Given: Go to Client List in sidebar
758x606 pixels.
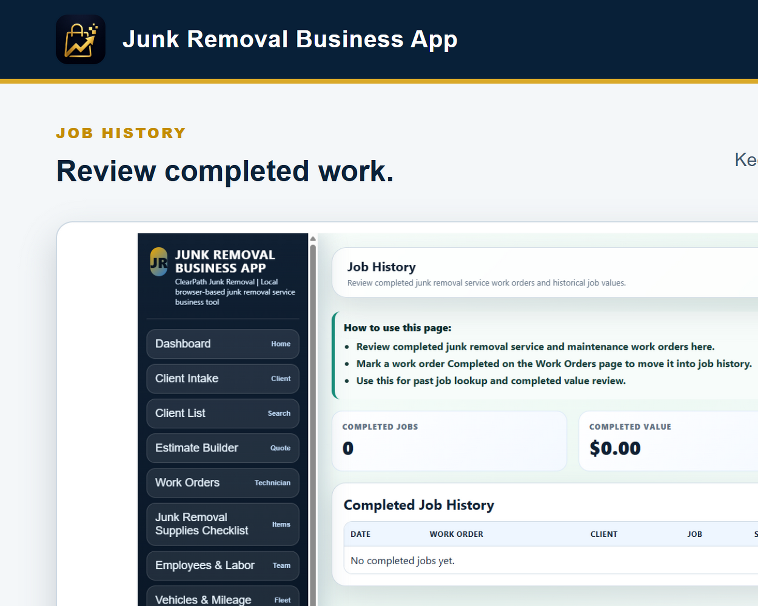Looking at the screenshot, I should tap(223, 413).
